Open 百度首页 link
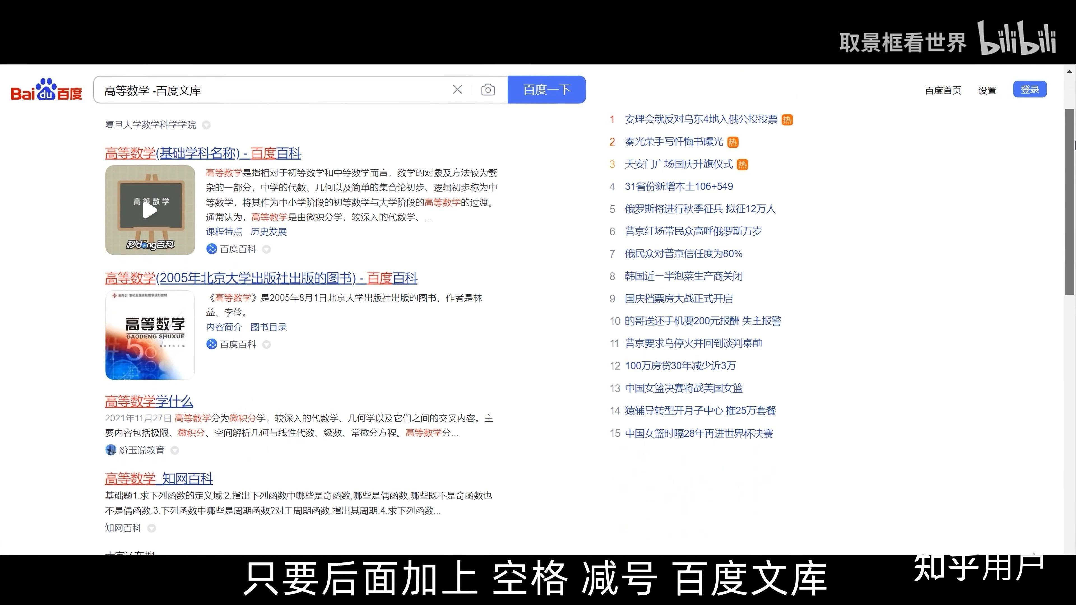The width and height of the screenshot is (1076, 605). pos(943,90)
